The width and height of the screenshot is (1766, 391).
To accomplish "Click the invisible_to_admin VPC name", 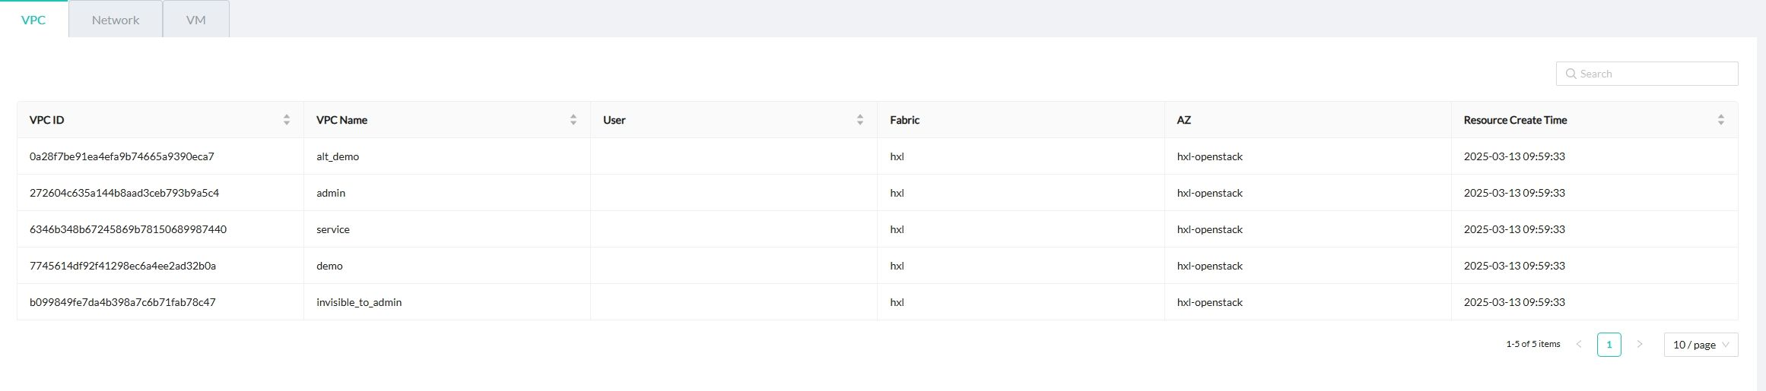I will click(359, 302).
